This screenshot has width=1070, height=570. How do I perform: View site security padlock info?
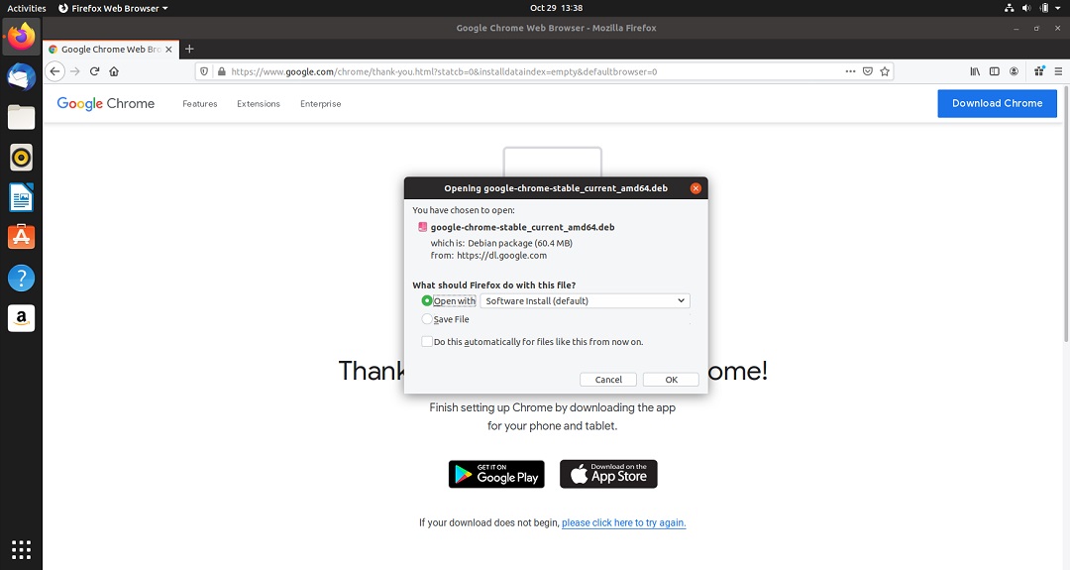pos(221,71)
